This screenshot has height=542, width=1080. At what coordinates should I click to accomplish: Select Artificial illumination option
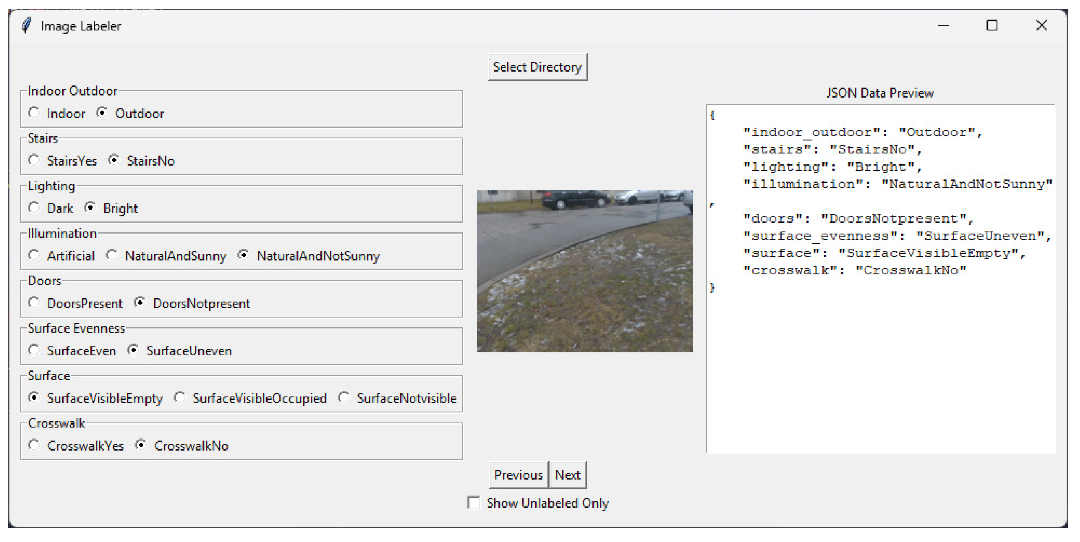pyautogui.click(x=34, y=255)
